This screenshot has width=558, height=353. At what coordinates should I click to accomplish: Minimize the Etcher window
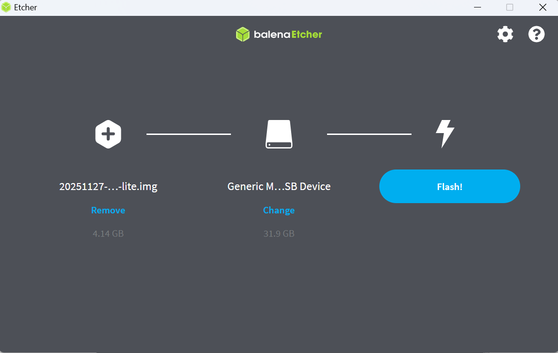click(477, 7)
